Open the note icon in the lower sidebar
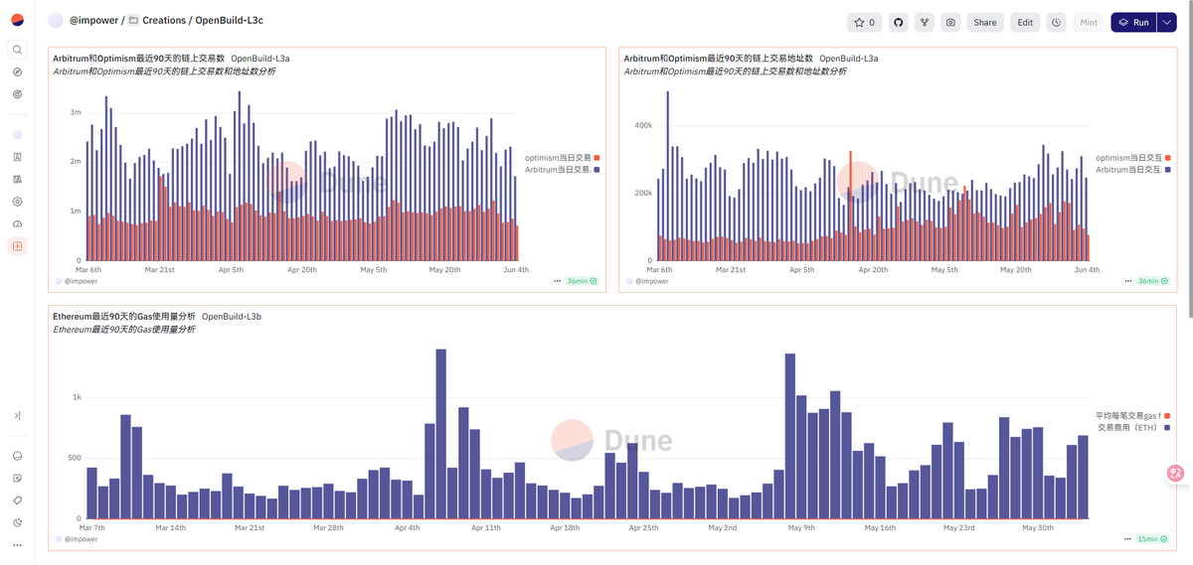This screenshot has width=1193, height=565. (17, 478)
